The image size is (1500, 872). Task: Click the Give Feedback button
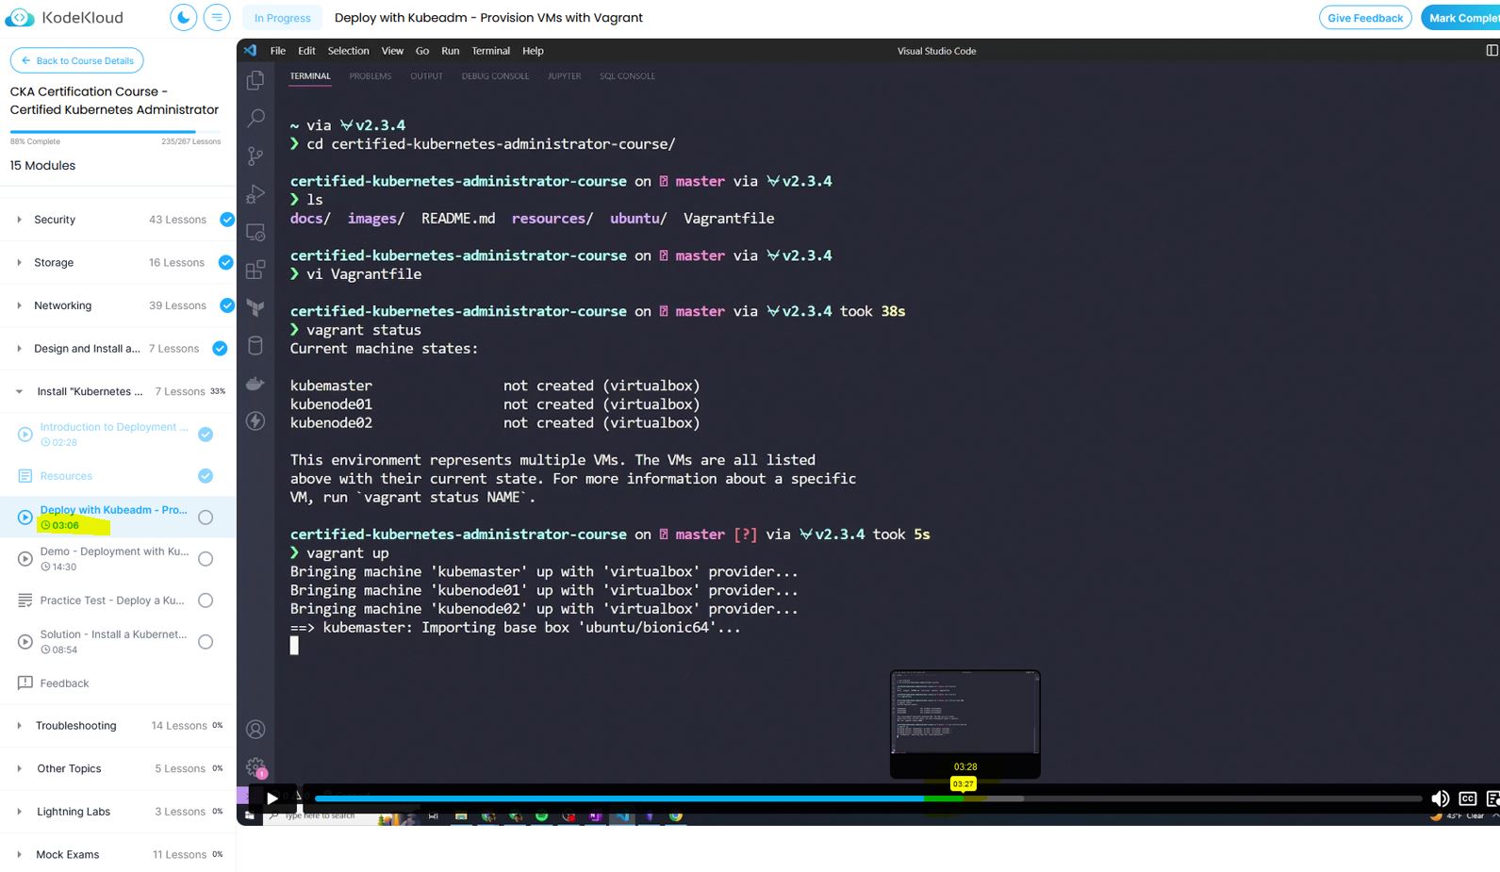coord(1365,18)
